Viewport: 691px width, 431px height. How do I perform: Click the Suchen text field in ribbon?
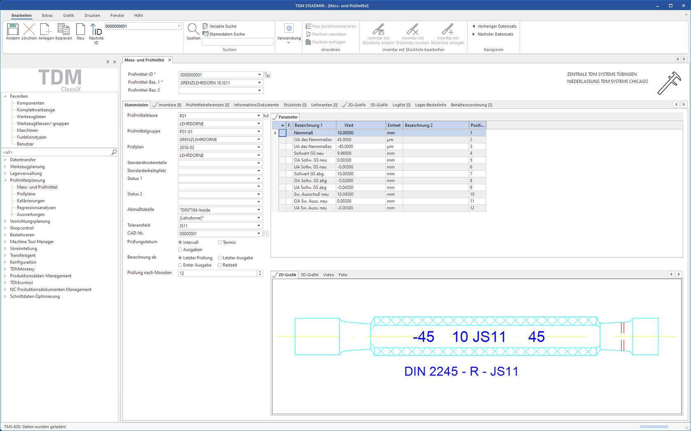tap(237, 42)
